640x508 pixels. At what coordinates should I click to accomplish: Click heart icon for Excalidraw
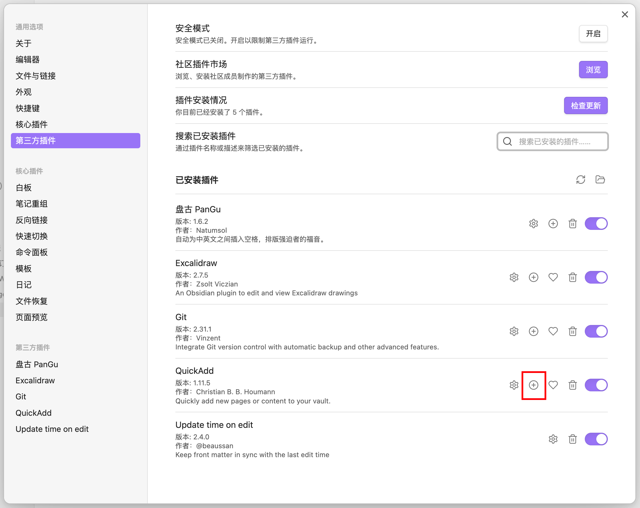pos(553,277)
